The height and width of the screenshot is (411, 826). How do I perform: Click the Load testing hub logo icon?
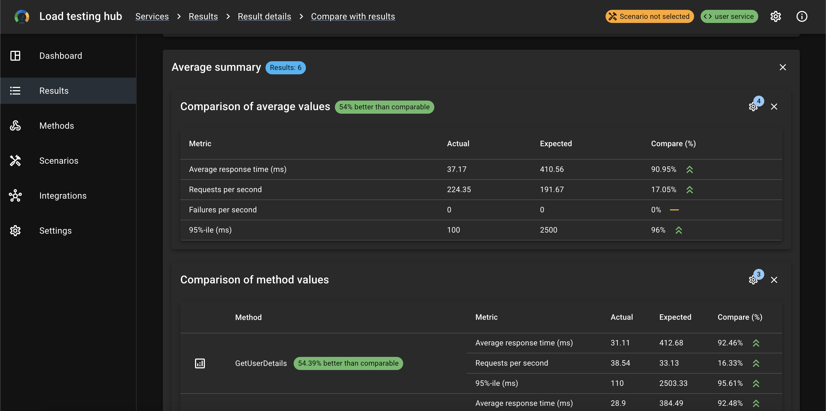coord(22,16)
